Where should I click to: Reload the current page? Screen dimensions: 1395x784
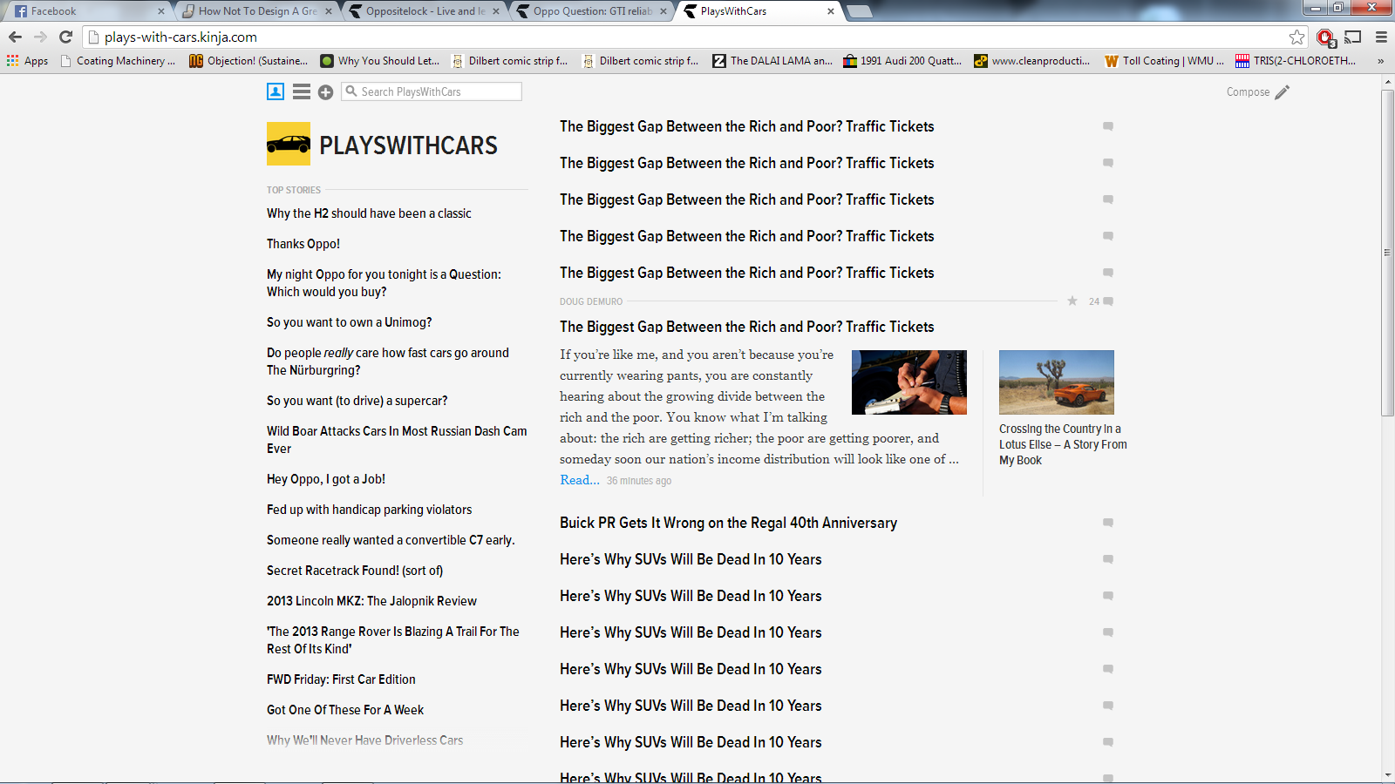pos(65,37)
